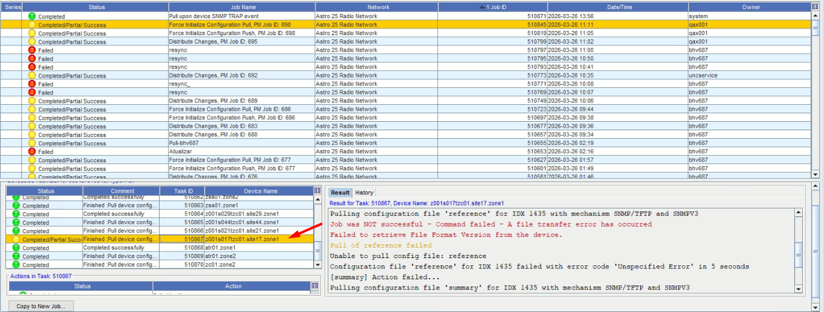824x312 pixels.
Task: Sort jobs by the Series column header
Action: point(12,7)
